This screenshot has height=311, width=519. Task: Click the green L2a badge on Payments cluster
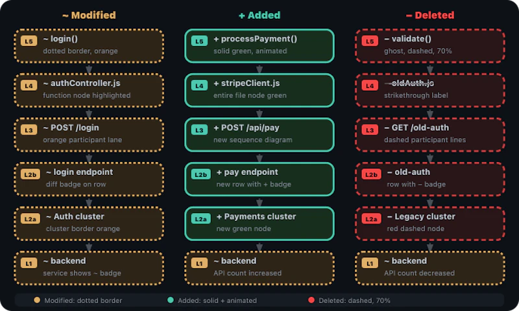[201, 219]
